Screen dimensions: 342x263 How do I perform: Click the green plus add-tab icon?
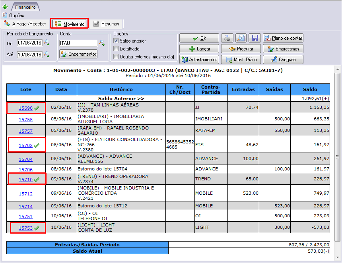coord(5,7)
